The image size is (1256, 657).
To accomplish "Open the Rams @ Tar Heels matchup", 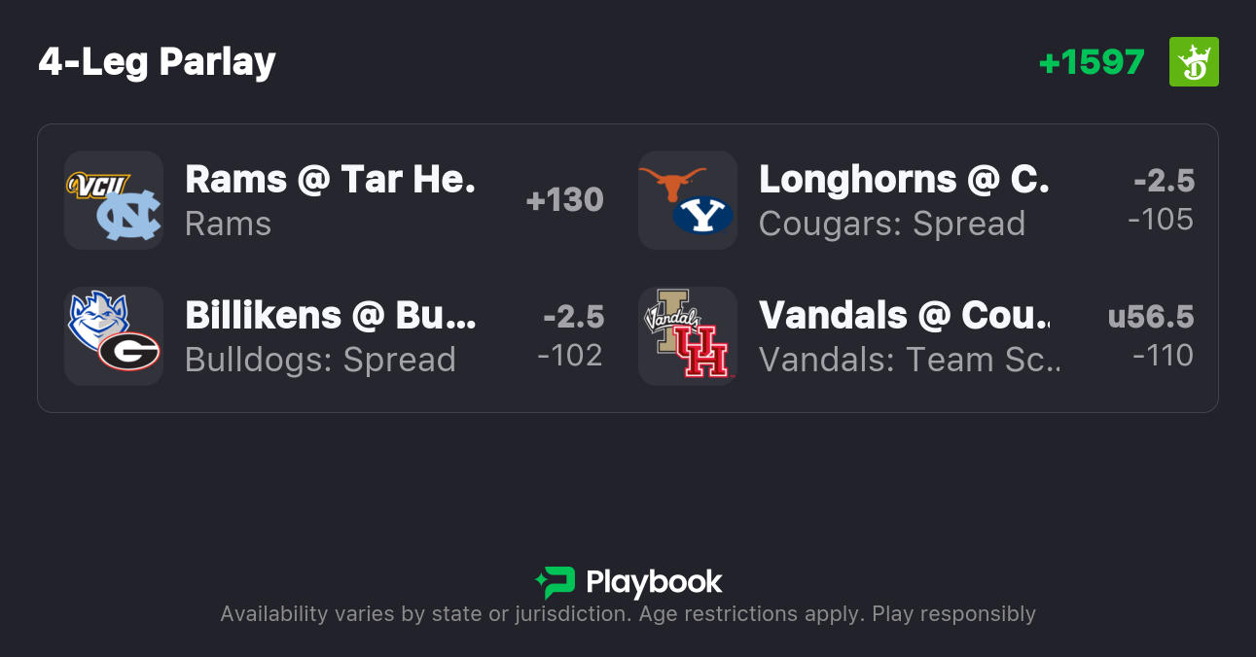I will [x=330, y=180].
